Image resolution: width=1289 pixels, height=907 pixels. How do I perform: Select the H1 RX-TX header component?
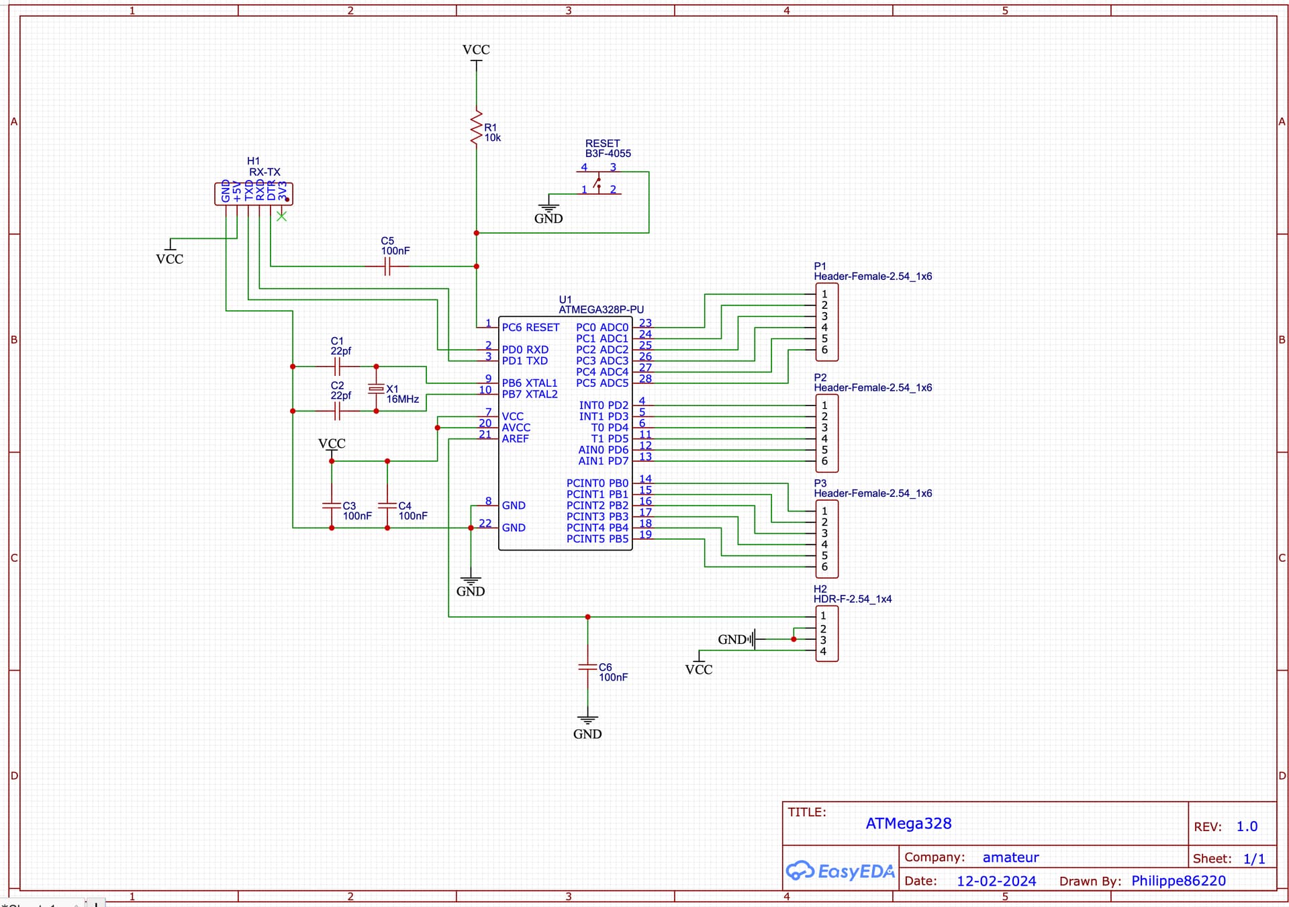coord(254,193)
